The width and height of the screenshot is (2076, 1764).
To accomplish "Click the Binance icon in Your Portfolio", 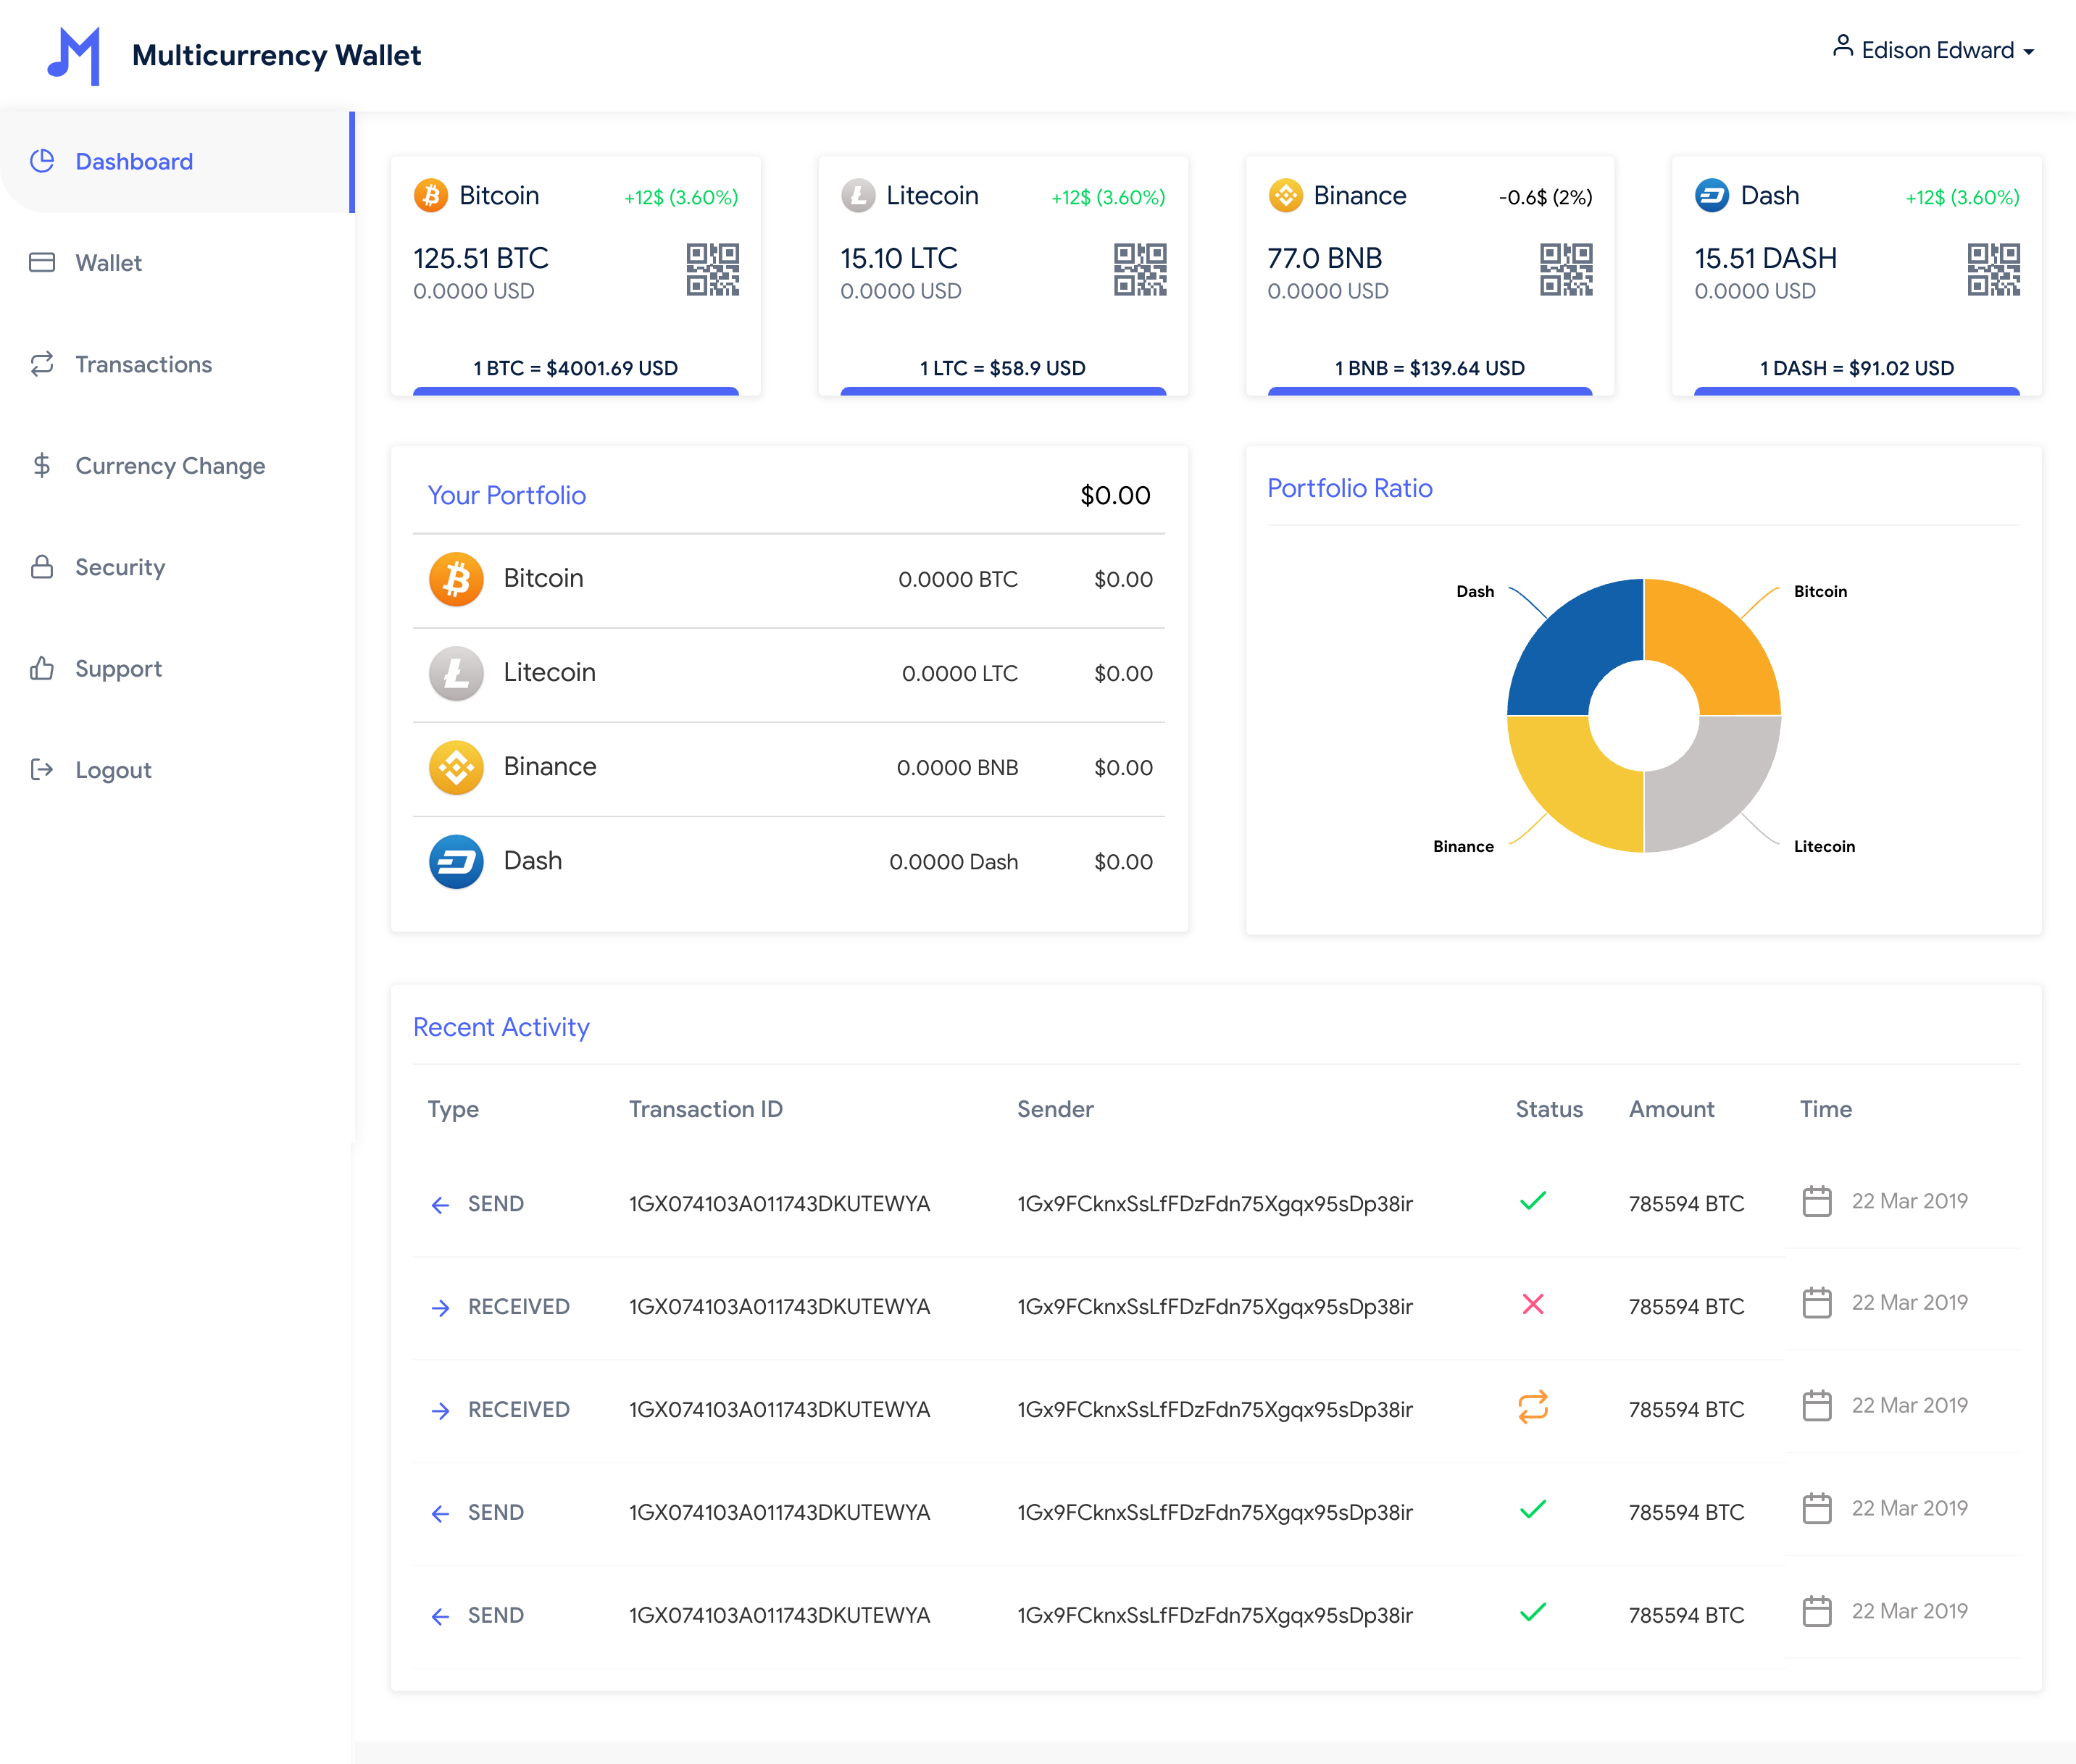I will tap(456, 767).
